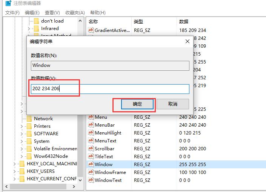Click the SOFTWARE folder icon
The image size is (266, 192).
tap(29, 134)
